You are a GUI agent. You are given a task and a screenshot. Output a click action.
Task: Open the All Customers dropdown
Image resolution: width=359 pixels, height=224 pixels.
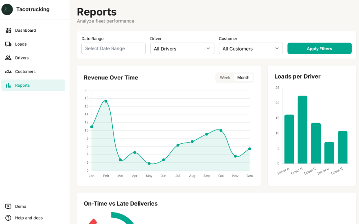coord(250,48)
